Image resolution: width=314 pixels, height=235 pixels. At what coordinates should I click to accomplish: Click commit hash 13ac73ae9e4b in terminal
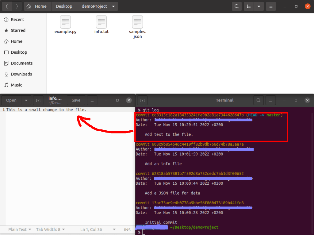(x=198, y=203)
